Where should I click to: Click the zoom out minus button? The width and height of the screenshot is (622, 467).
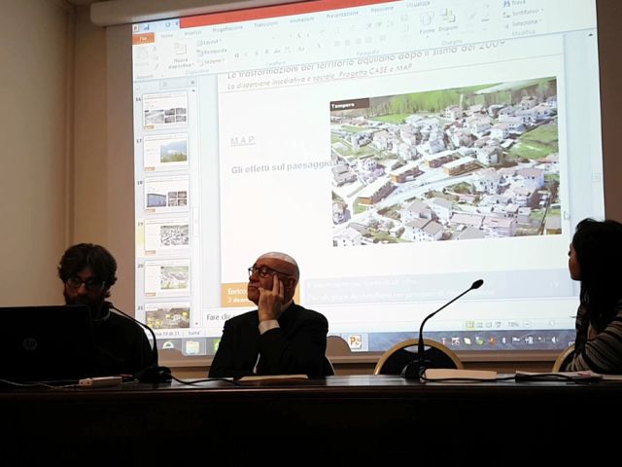point(527,324)
